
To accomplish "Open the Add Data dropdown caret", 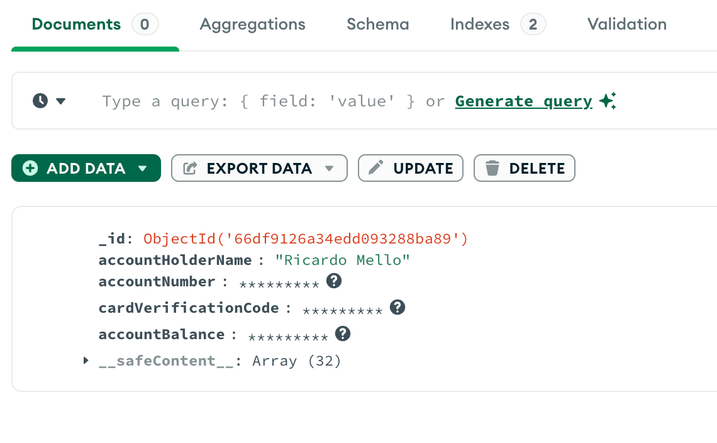I will coord(142,169).
